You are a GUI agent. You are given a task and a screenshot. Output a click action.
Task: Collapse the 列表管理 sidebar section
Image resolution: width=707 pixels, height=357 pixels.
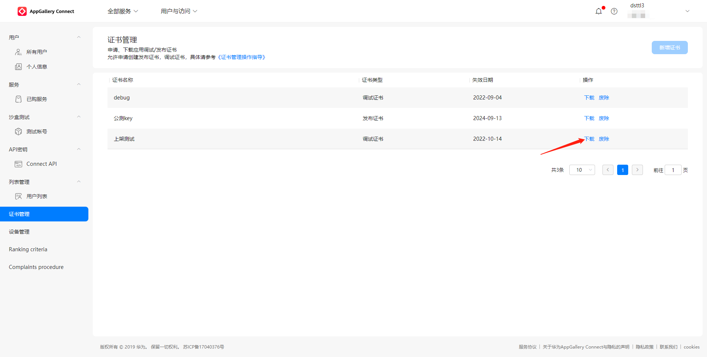tap(79, 182)
